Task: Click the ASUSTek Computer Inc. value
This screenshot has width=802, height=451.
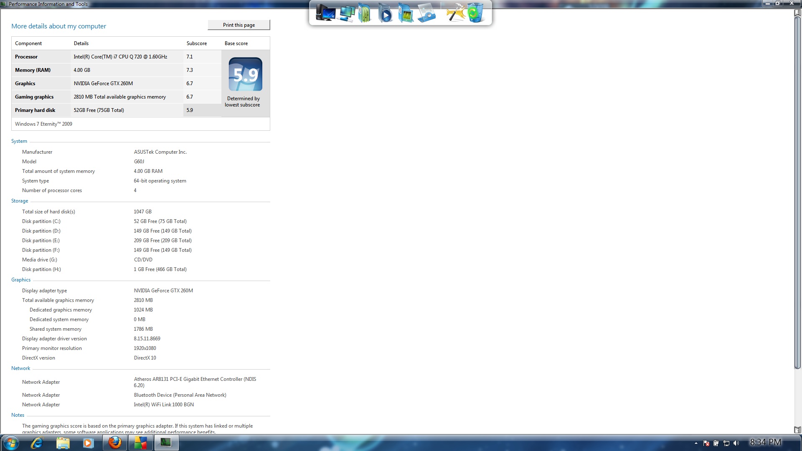Action: point(160,152)
